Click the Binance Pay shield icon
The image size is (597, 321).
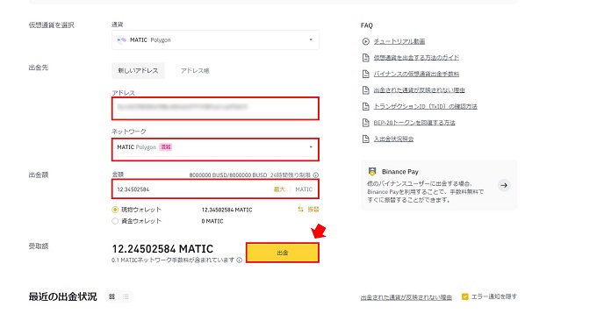pos(372,172)
